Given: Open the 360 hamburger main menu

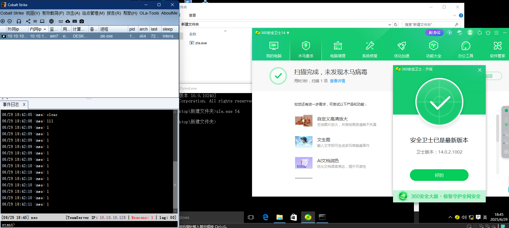Looking at the screenshot, I should click(x=497, y=33).
